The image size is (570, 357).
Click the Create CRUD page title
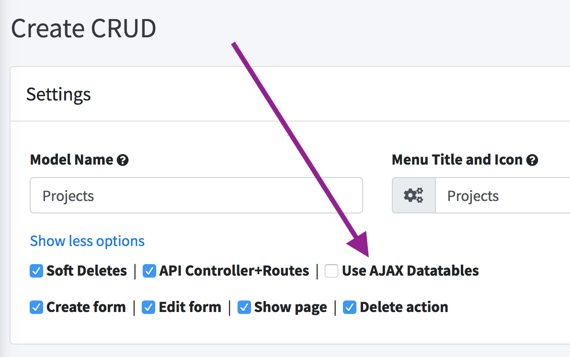(x=84, y=29)
